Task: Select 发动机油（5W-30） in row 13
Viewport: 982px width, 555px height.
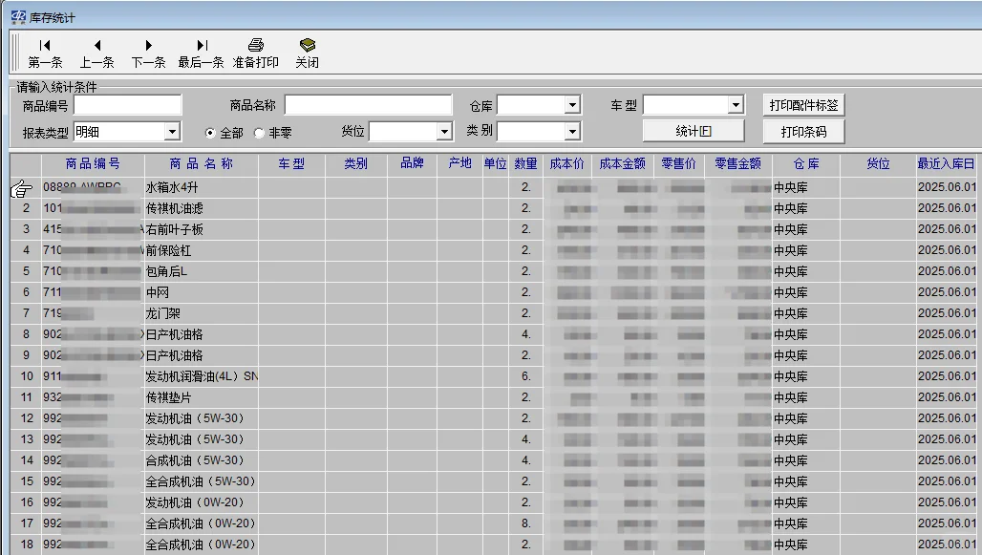Action: pos(201,439)
